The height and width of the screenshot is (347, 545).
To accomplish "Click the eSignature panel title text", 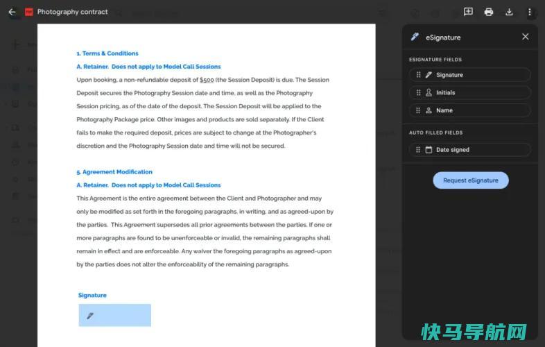I will coord(443,37).
